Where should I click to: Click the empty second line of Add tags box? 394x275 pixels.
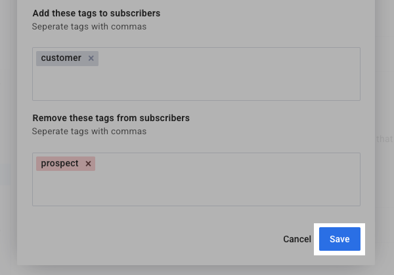[x=196, y=85]
